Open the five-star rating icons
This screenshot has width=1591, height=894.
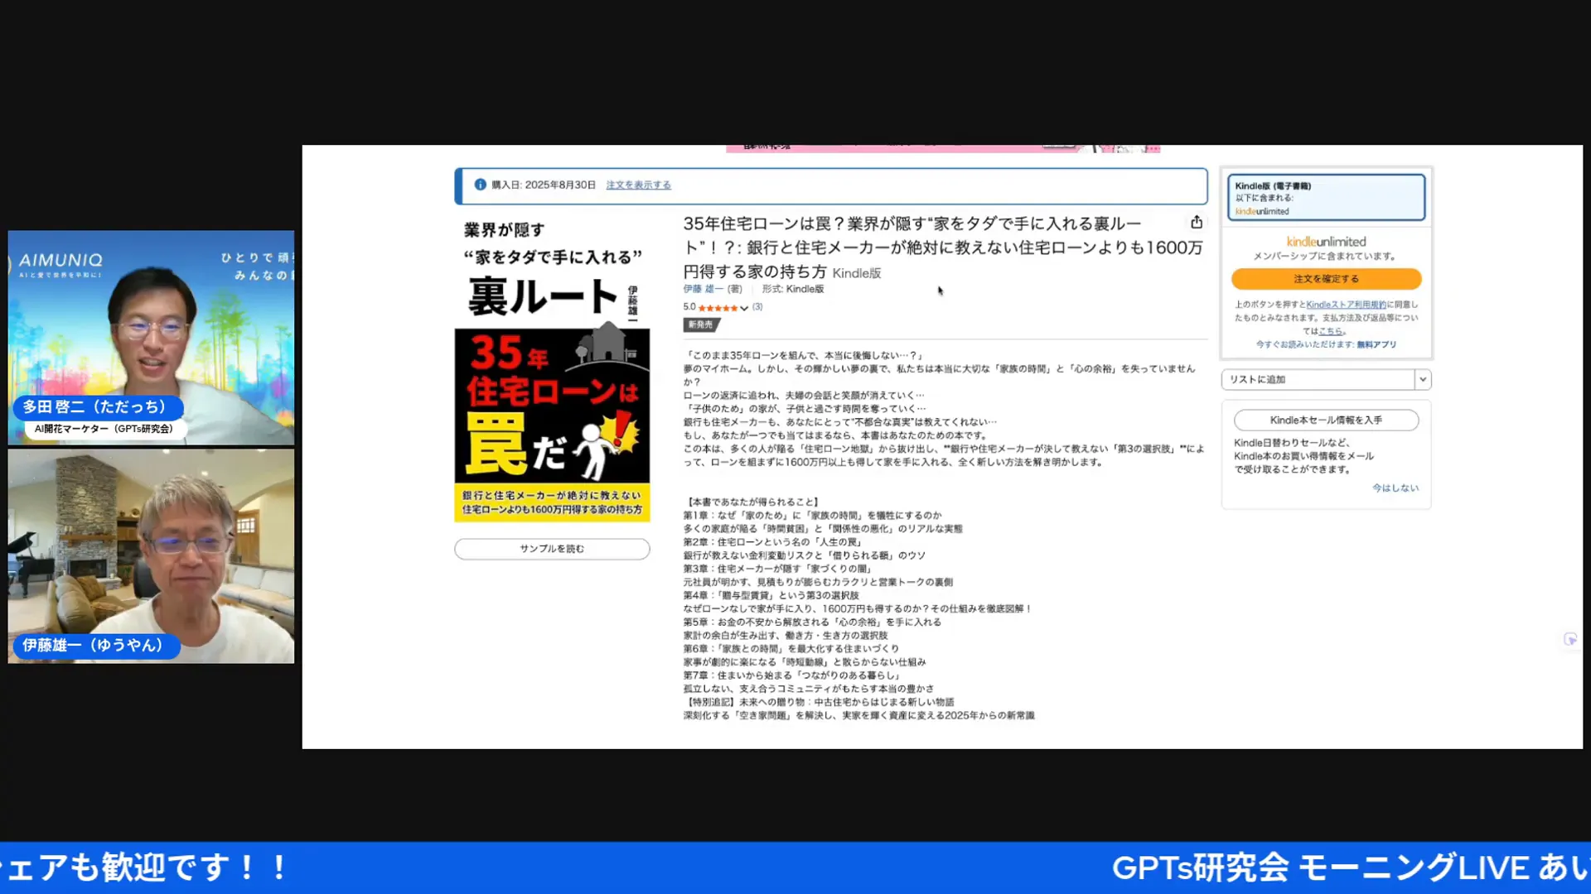718,308
